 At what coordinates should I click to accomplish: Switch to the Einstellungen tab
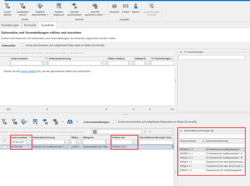pos(10,25)
